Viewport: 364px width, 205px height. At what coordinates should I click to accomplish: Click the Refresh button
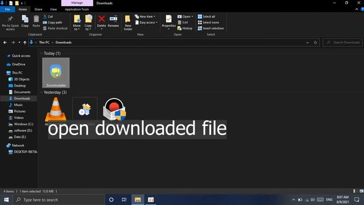click(x=315, y=43)
